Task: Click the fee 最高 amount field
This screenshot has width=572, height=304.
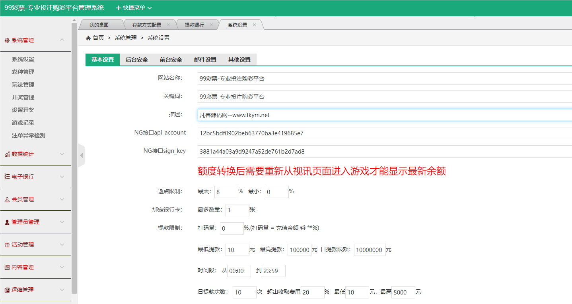Action: (403, 292)
